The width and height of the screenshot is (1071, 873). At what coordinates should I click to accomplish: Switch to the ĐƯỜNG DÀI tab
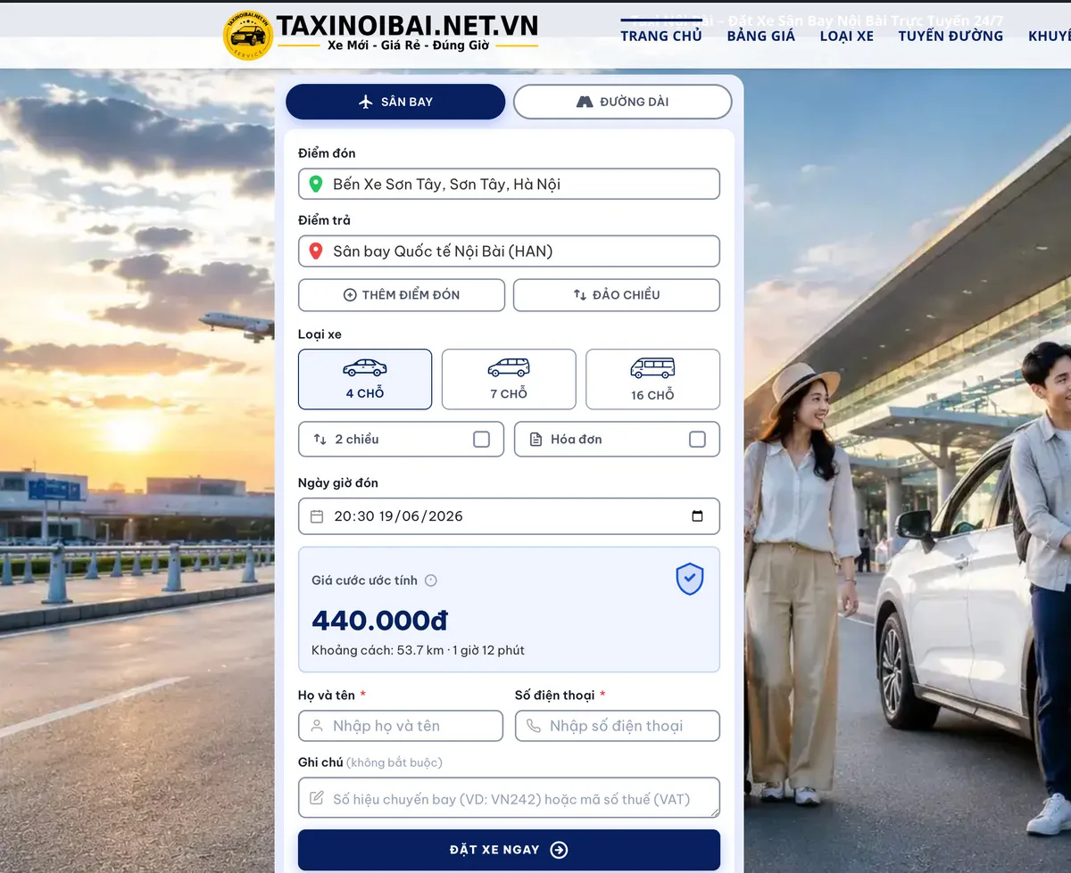[x=622, y=102]
